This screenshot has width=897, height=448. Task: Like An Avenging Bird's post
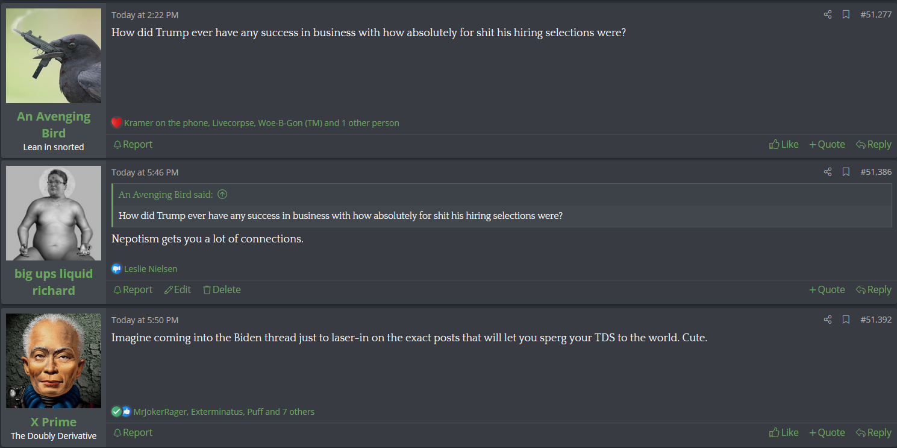[784, 144]
